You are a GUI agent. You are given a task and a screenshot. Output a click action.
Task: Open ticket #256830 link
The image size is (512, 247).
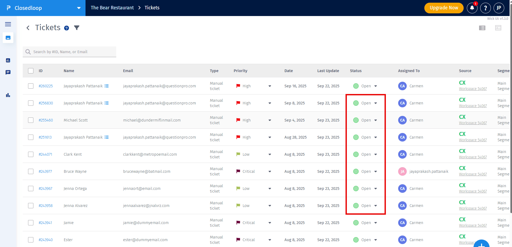point(46,103)
